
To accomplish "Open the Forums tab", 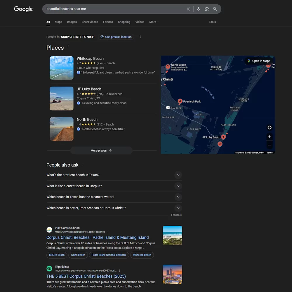I will 108,22.
